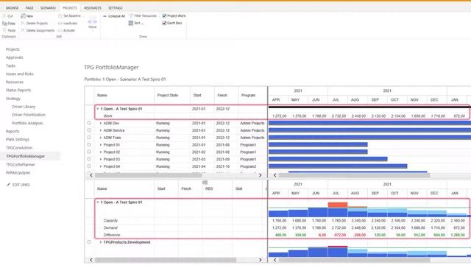Switch to the PAGE ribbon tab

click(x=29, y=8)
